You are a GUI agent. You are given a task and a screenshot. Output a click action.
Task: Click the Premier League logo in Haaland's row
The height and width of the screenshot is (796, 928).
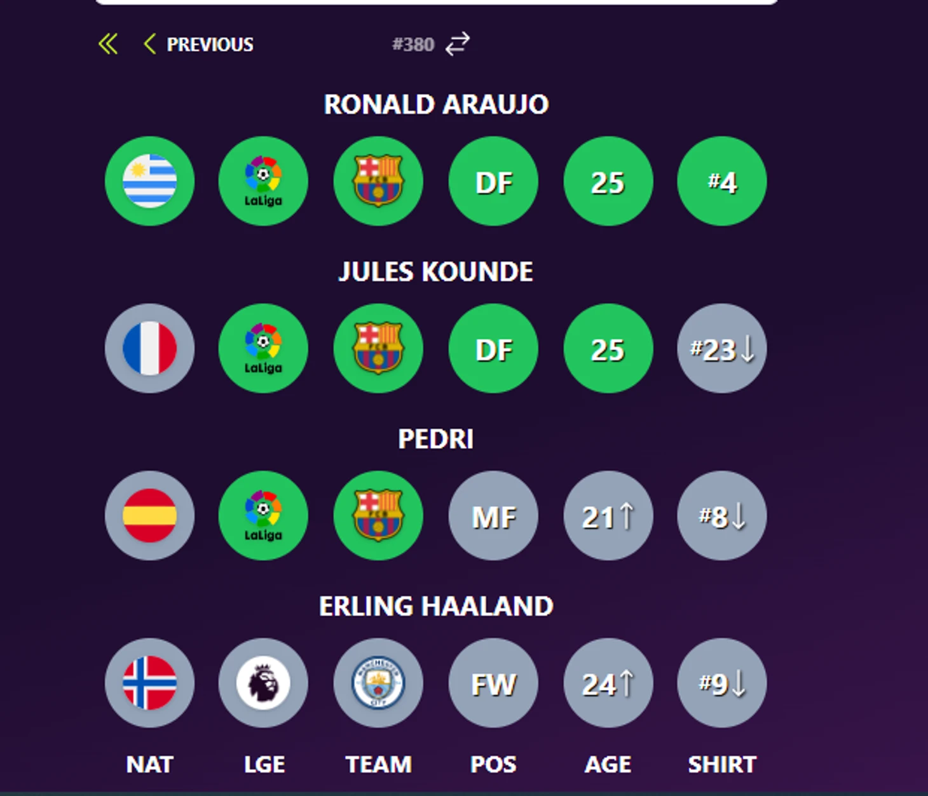coord(263,683)
